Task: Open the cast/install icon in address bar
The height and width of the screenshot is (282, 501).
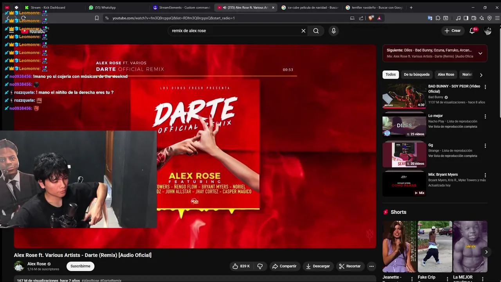Action: tap(352, 18)
